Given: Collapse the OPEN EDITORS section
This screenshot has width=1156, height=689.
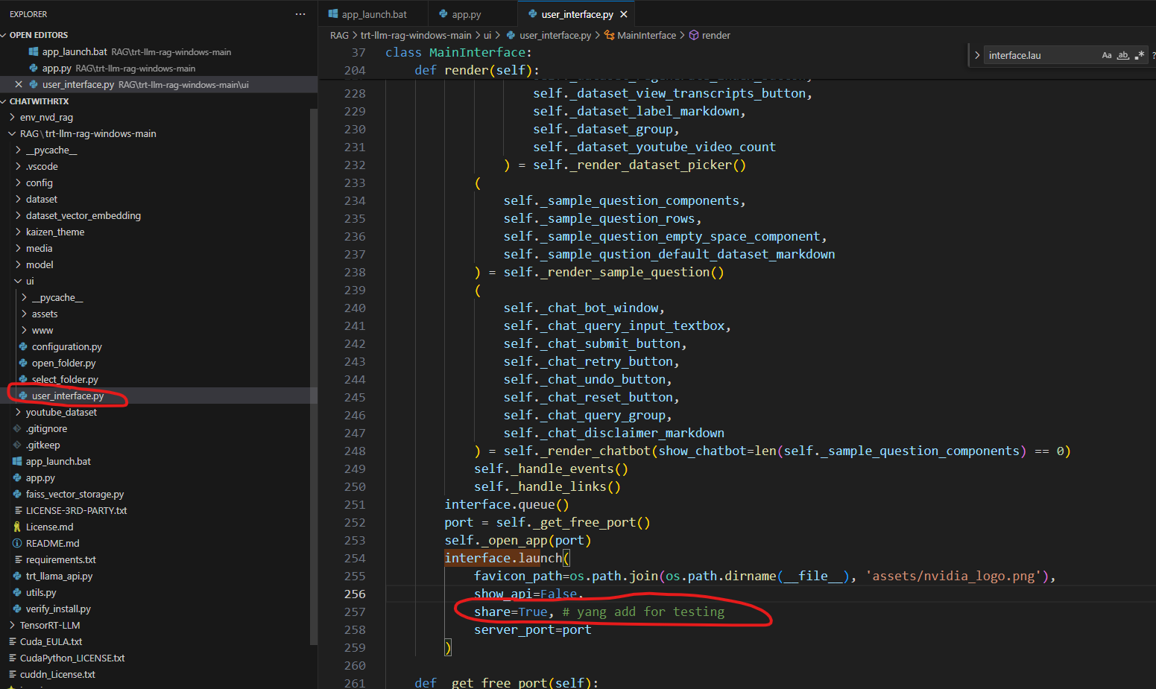Looking at the screenshot, I should point(4,35).
